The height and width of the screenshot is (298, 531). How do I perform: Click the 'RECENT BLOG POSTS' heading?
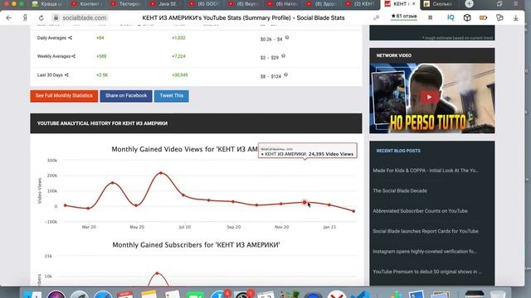click(398, 151)
